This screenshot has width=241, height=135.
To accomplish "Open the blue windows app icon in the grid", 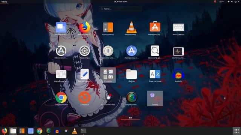I will click(x=61, y=27).
